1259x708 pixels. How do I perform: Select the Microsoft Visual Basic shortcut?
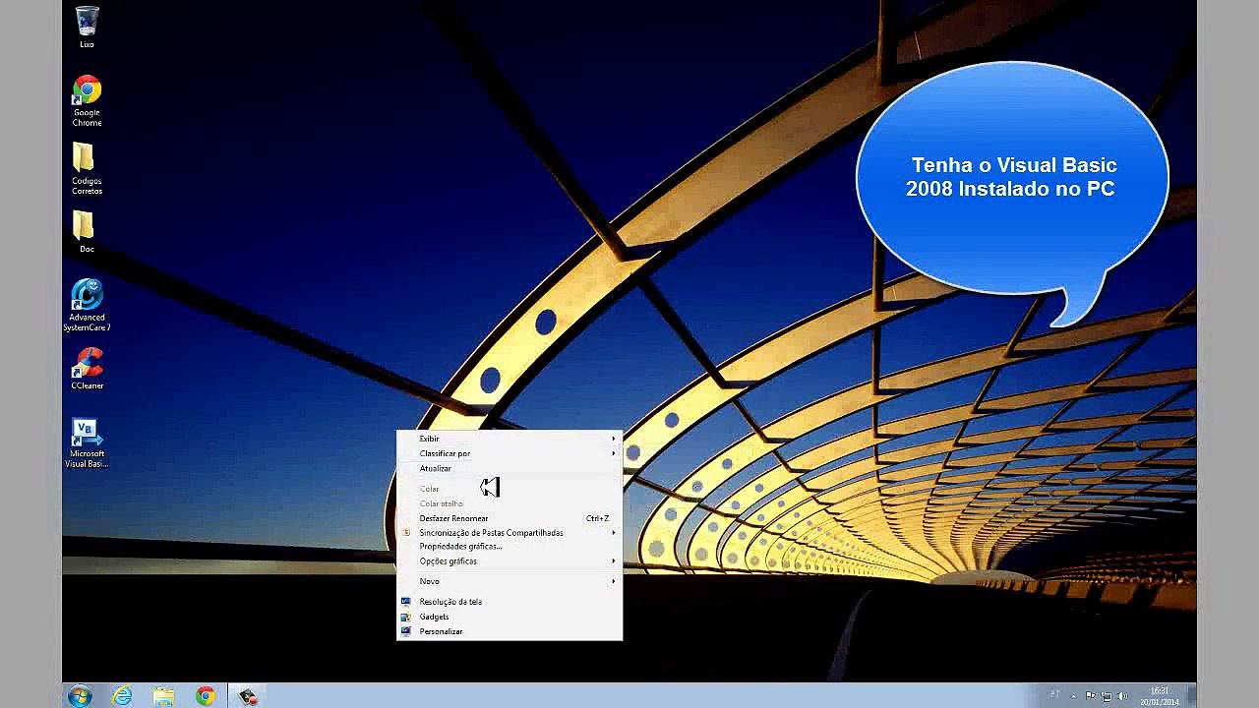tap(87, 443)
